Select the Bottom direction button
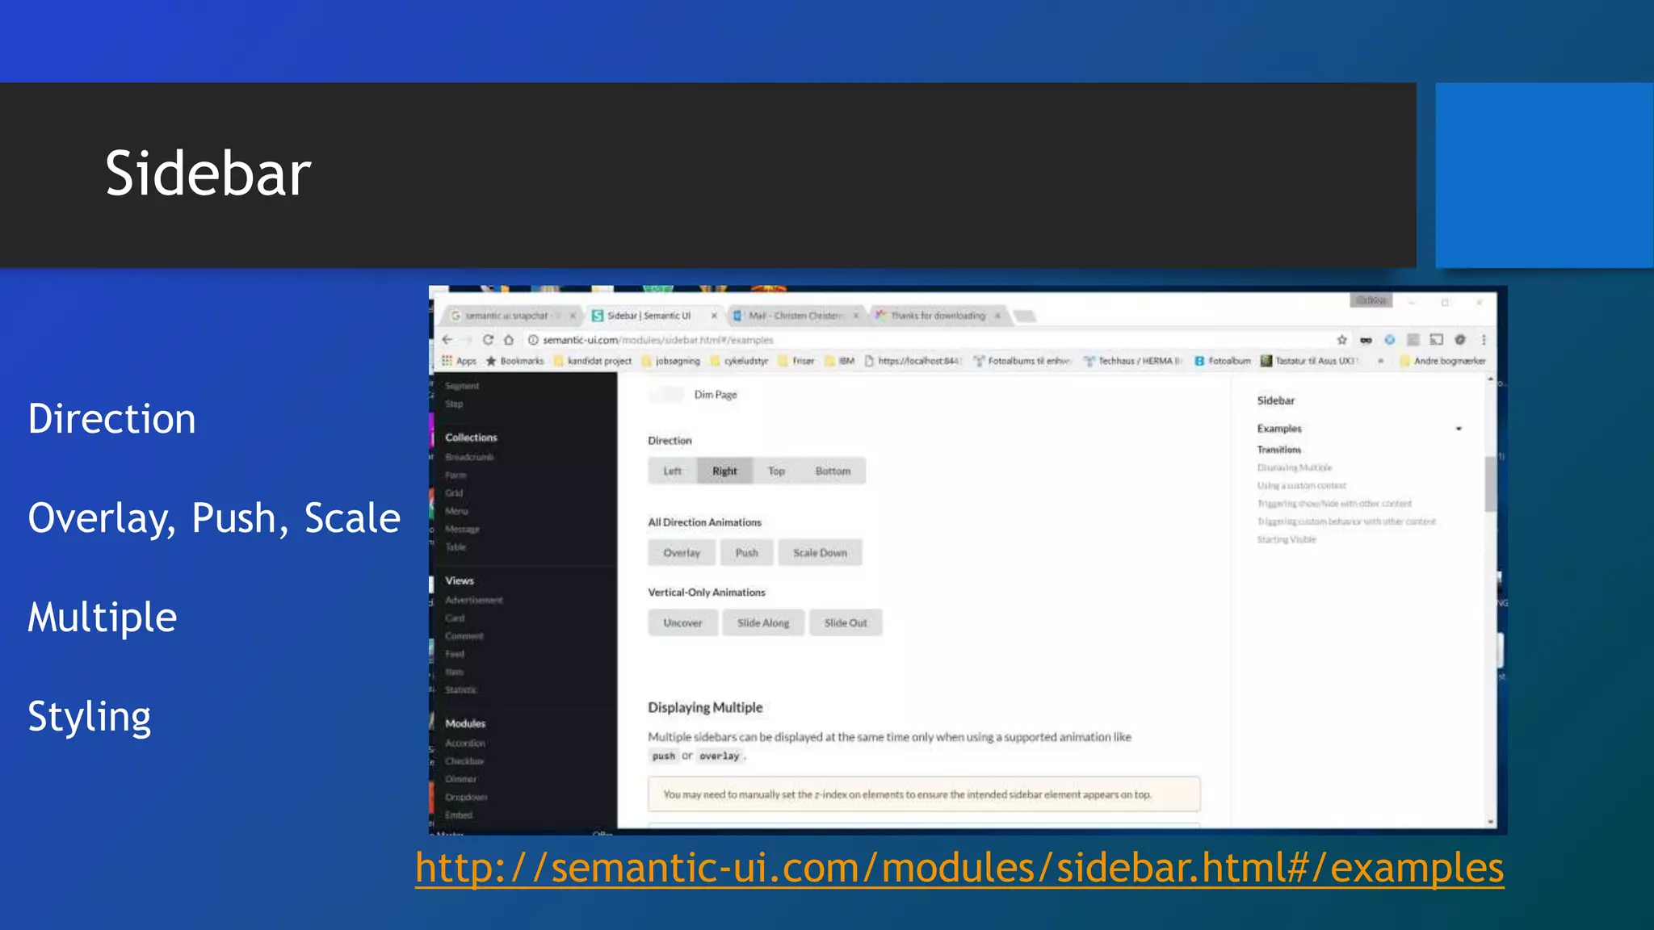Image resolution: width=1654 pixels, height=930 pixels. (x=833, y=471)
